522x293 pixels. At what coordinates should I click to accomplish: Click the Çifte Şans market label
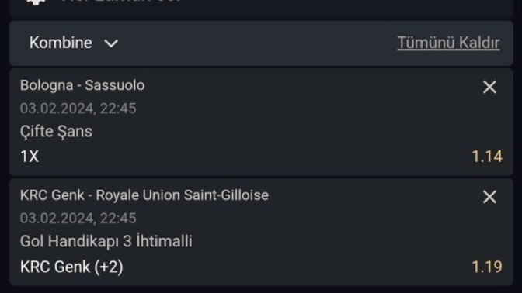tap(56, 132)
